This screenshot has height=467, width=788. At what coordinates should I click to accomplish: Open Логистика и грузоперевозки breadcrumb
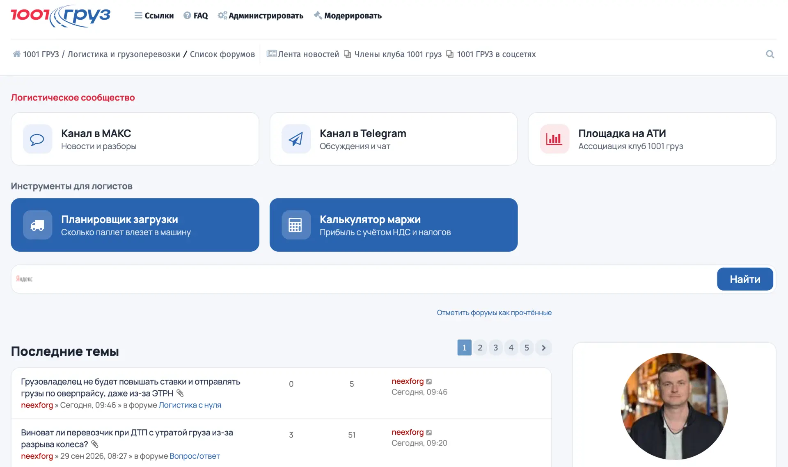124,54
